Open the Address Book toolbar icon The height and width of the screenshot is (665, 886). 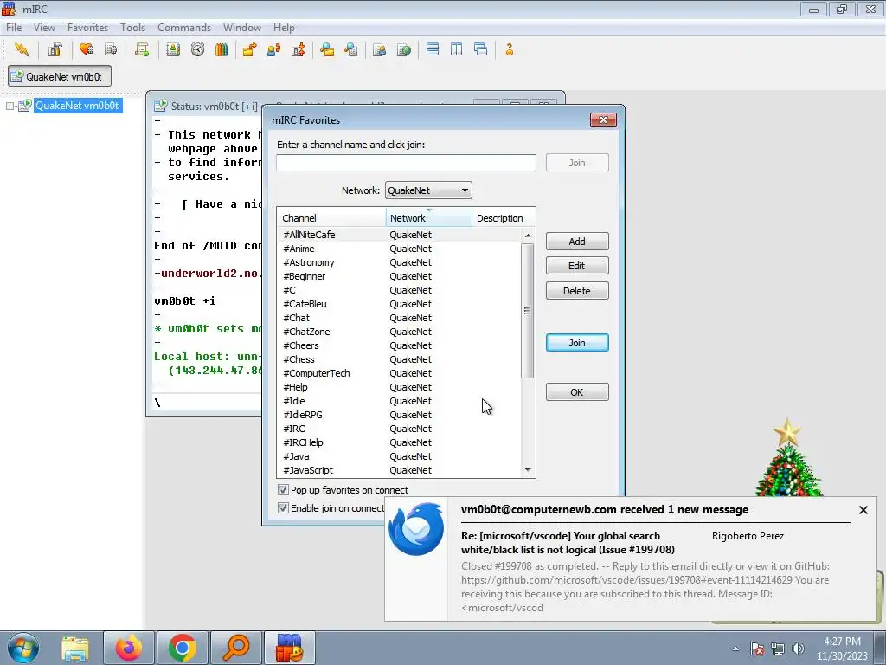[x=173, y=49]
